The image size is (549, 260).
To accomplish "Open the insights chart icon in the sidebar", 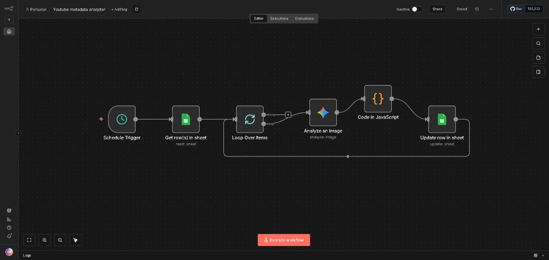I will (x=9, y=219).
